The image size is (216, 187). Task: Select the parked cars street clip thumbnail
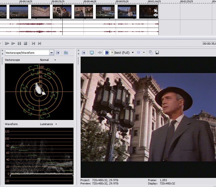(105, 12)
